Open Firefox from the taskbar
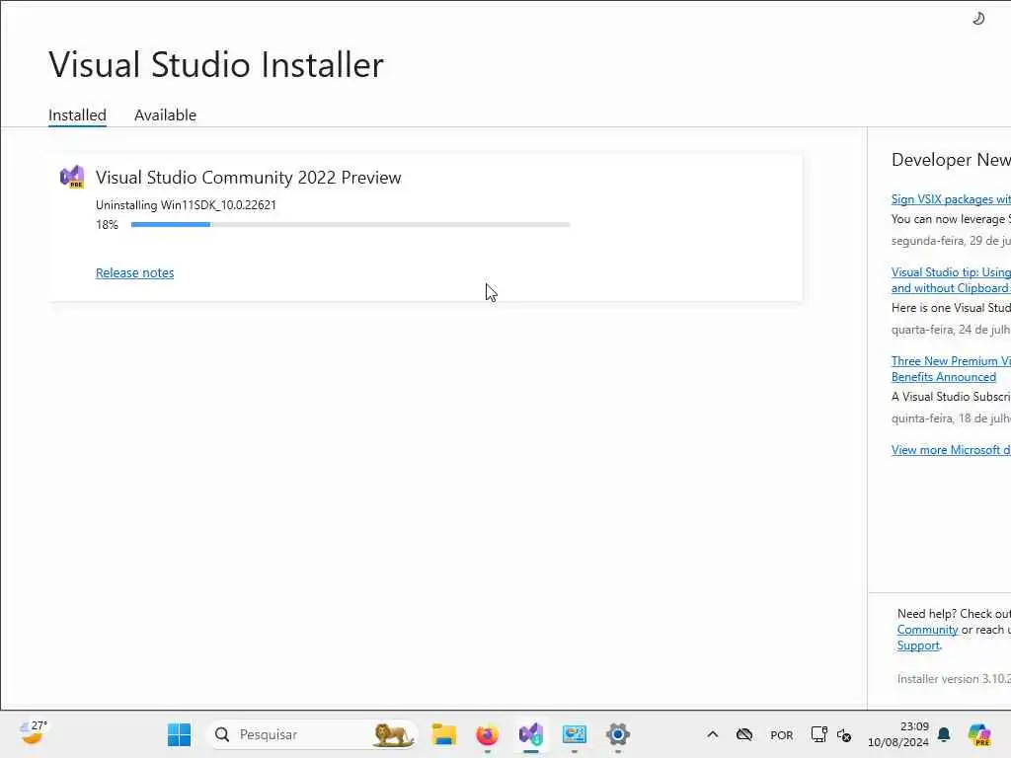This screenshot has height=758, width=1011. (x=488, y=734)
